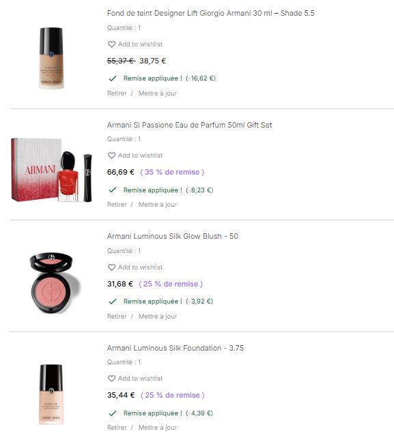Remove the Designer Lift foundation via Retirer

point(117,93)
